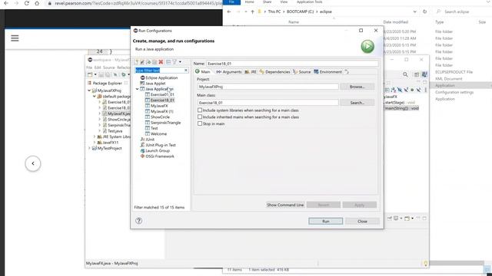Click the File Explorer back arrow
Image resolution: width=492 pixels, height=276 pixels.
[x=229, y=11]
